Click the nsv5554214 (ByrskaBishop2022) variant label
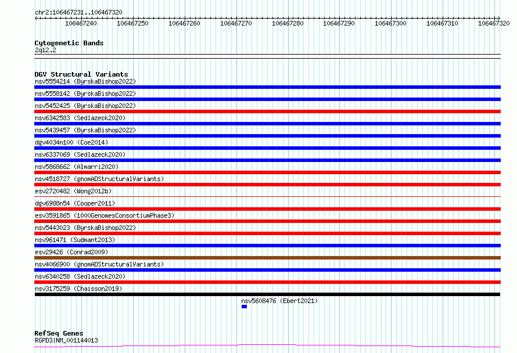This screenshot has width=517, height=353. 85,81
